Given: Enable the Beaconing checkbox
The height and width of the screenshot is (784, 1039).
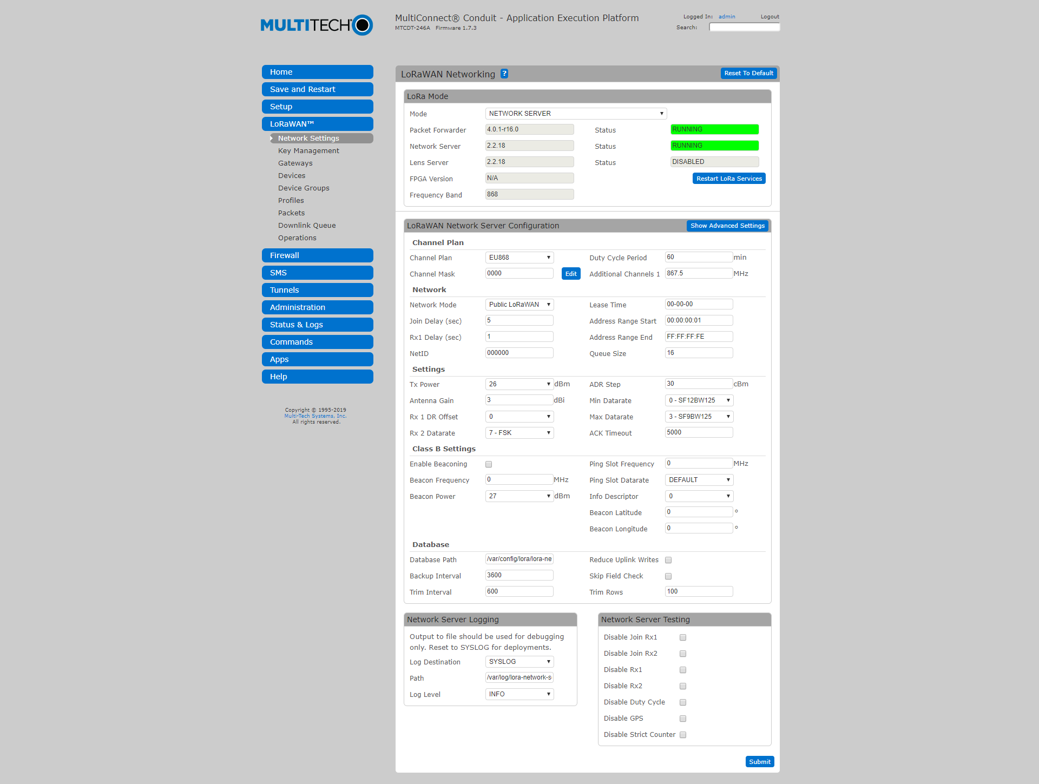Looking at the screenshot, I should 489,464.
